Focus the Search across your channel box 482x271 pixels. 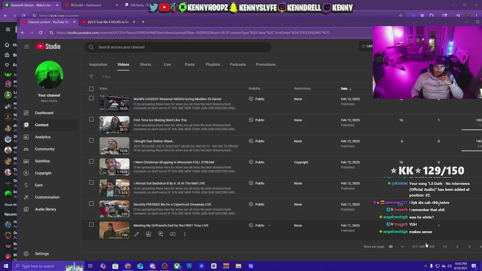[x=178, y=47]
